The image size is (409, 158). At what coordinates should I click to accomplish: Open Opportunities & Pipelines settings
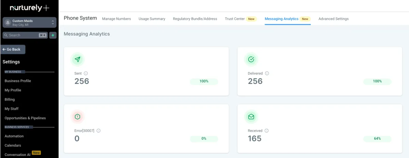(25, 118)
